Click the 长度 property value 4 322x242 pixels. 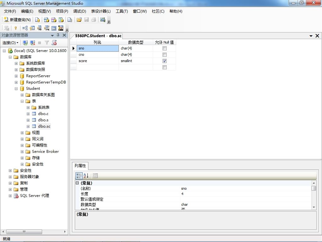pyautogui.click(x=246, y=194)
